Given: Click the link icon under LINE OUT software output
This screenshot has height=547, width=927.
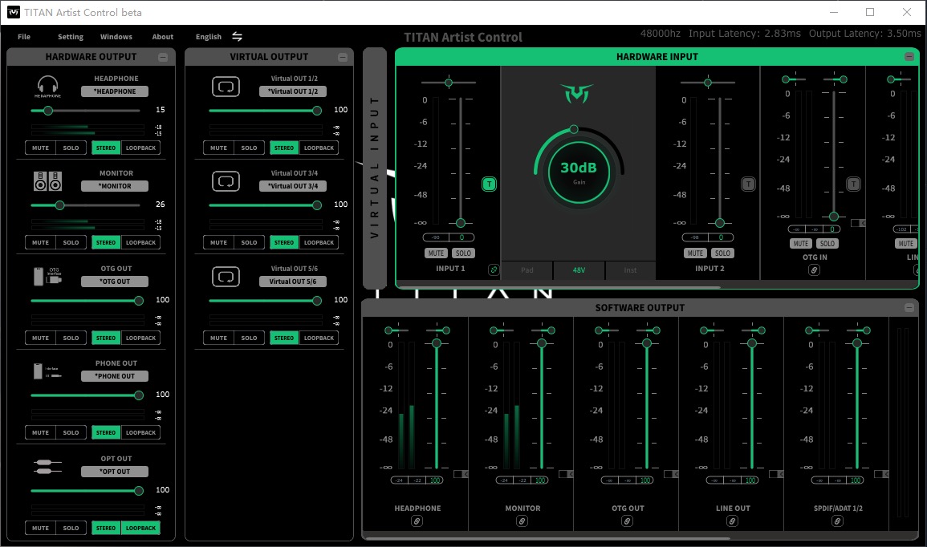Looking at the screenshot, I should tap(733, 521).
